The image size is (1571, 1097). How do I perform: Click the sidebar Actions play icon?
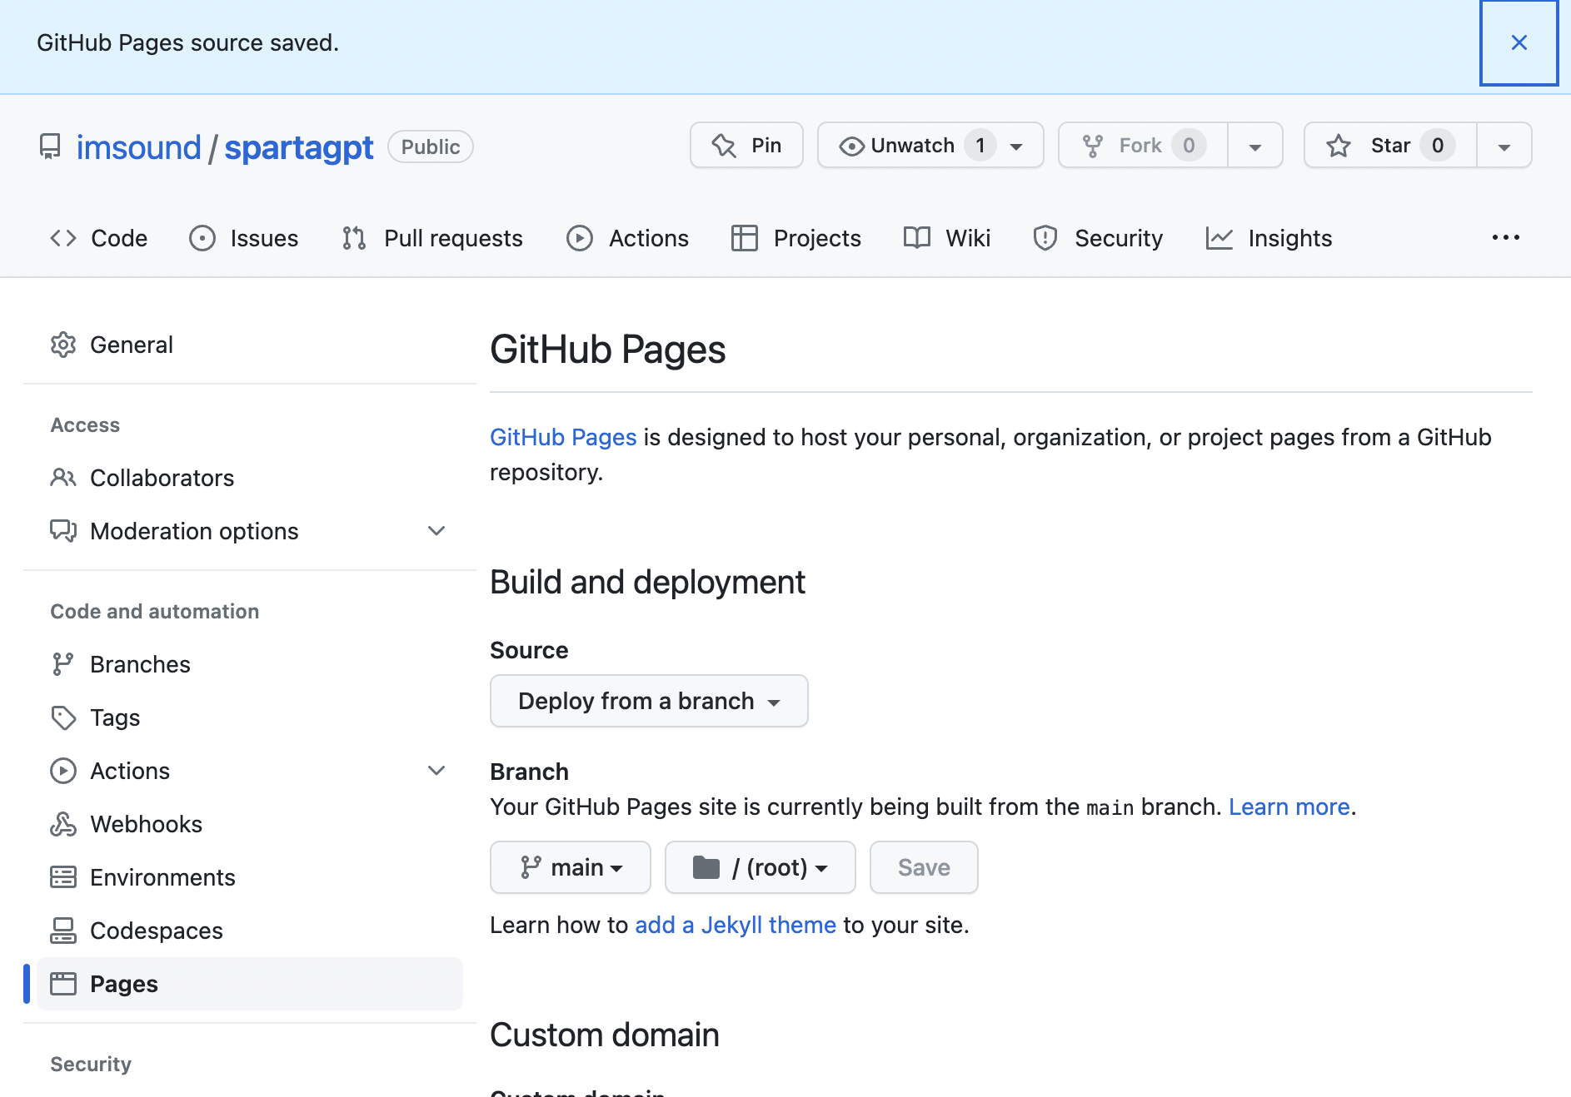[63, 771]
